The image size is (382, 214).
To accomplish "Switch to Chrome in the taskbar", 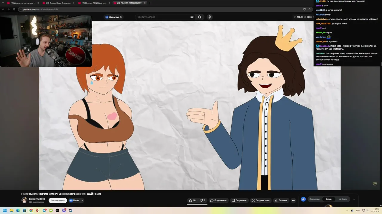I will (31, 210).
